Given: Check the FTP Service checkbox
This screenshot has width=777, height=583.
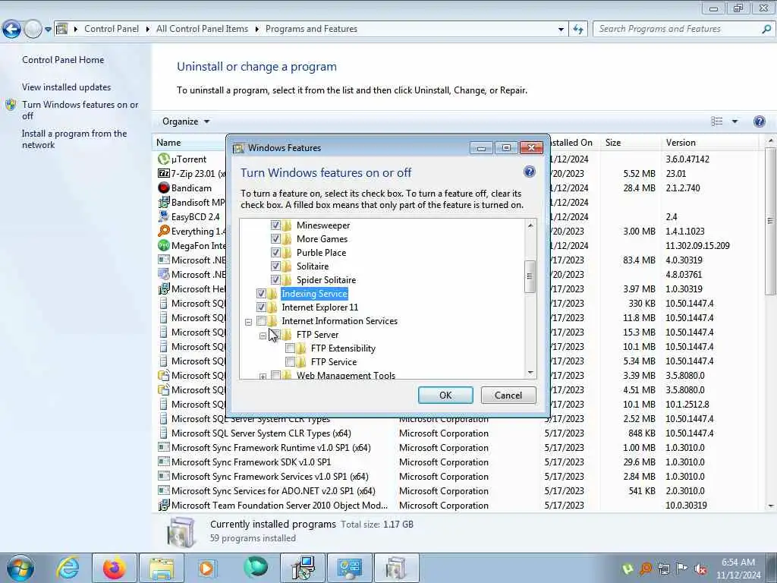Looking at the screenshot, I should point(291,362).
